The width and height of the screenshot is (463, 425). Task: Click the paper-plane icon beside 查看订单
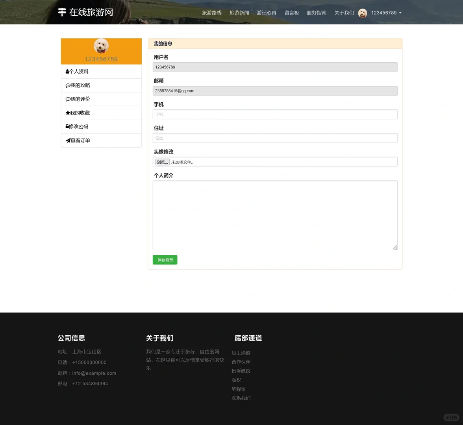[x=67, y=140]
